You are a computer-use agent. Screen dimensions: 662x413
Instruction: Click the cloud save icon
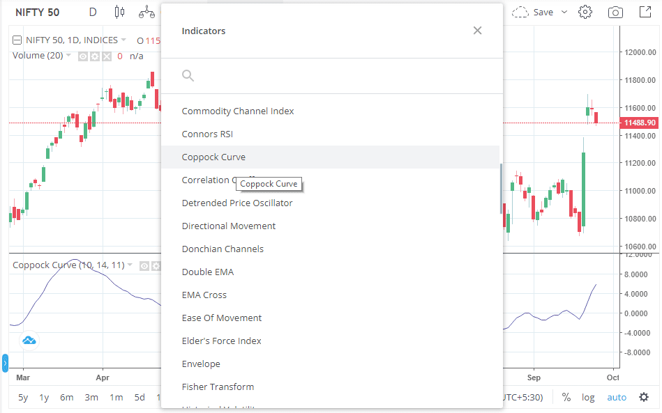coord(520,13)
